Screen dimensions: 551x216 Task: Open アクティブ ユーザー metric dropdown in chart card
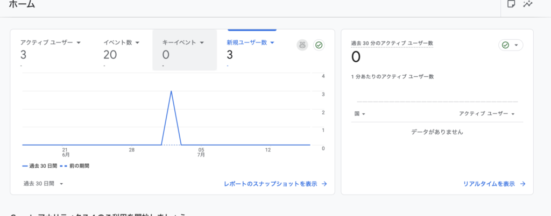51,42
